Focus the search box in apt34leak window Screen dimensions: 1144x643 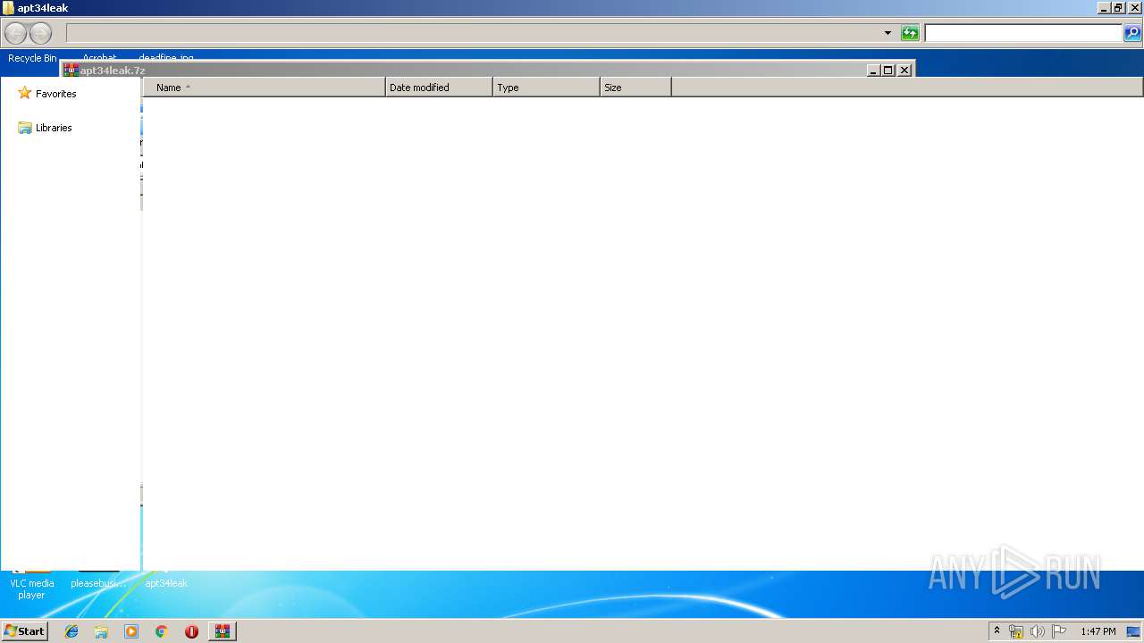(x=1022, y=33)
